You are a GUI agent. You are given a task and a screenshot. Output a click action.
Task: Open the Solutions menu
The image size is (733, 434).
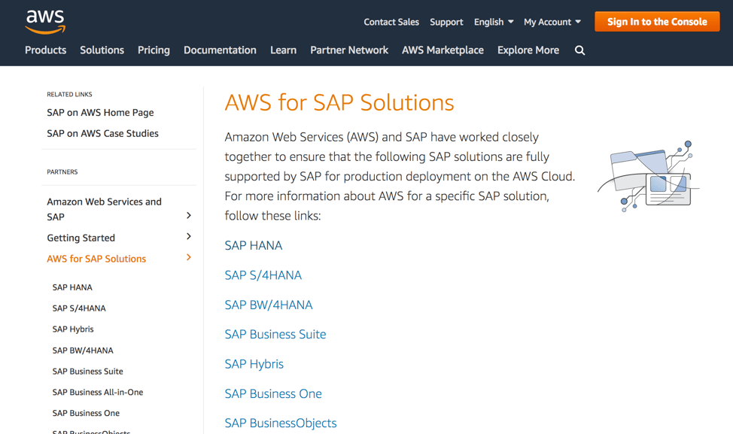pos(102,50)
